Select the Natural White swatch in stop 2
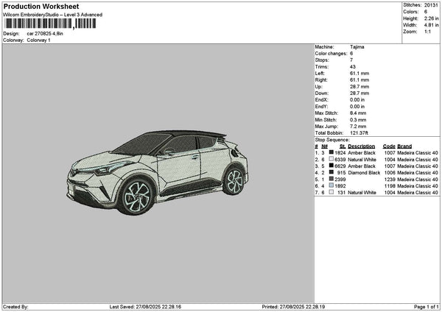This screenshot has height=312, width=442. (332, 159)
